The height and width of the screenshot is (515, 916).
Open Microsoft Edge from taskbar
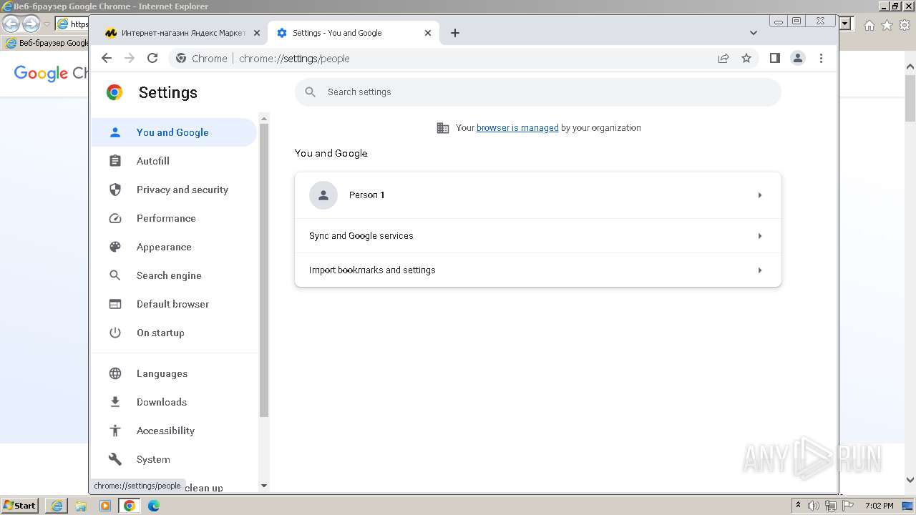pyautogui.click(x=153, y=506)
